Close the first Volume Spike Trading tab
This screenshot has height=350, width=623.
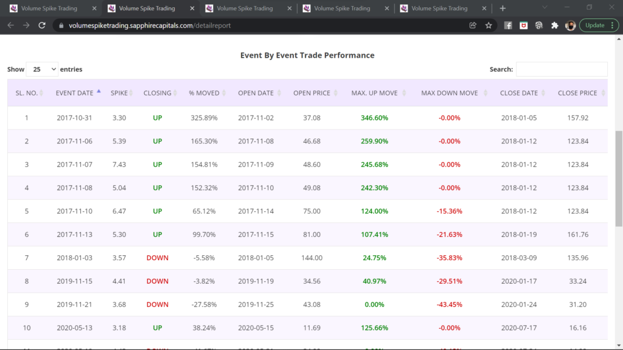click(93, 9)
